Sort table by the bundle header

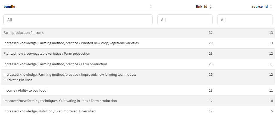(x=9, y=7)
